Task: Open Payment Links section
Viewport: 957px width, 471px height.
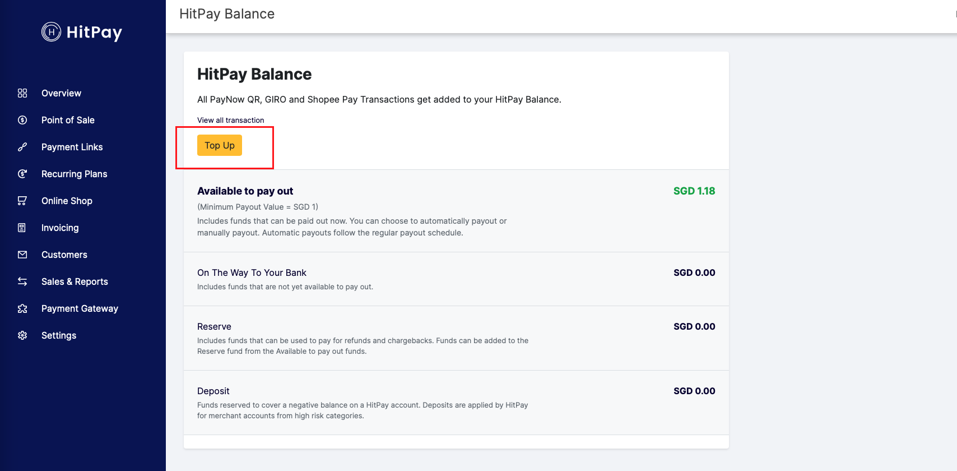Action: 72,147
